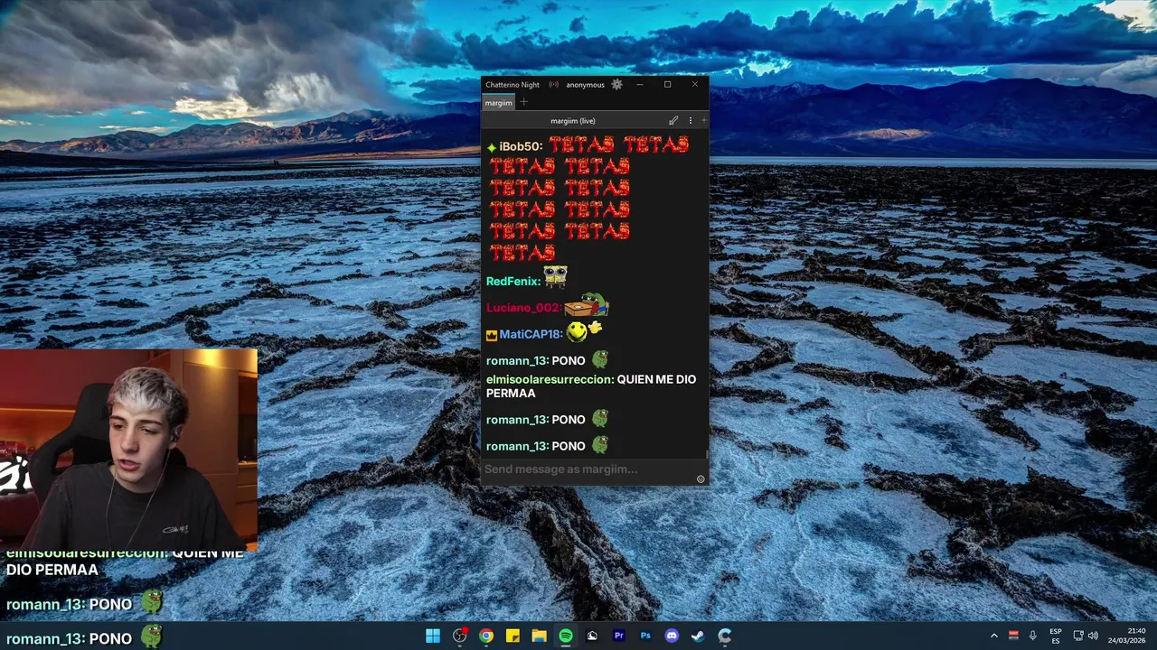This screenshot has width=1157, height=650.
Task: Open Spotify from taskbar
Action: point(565,636)
